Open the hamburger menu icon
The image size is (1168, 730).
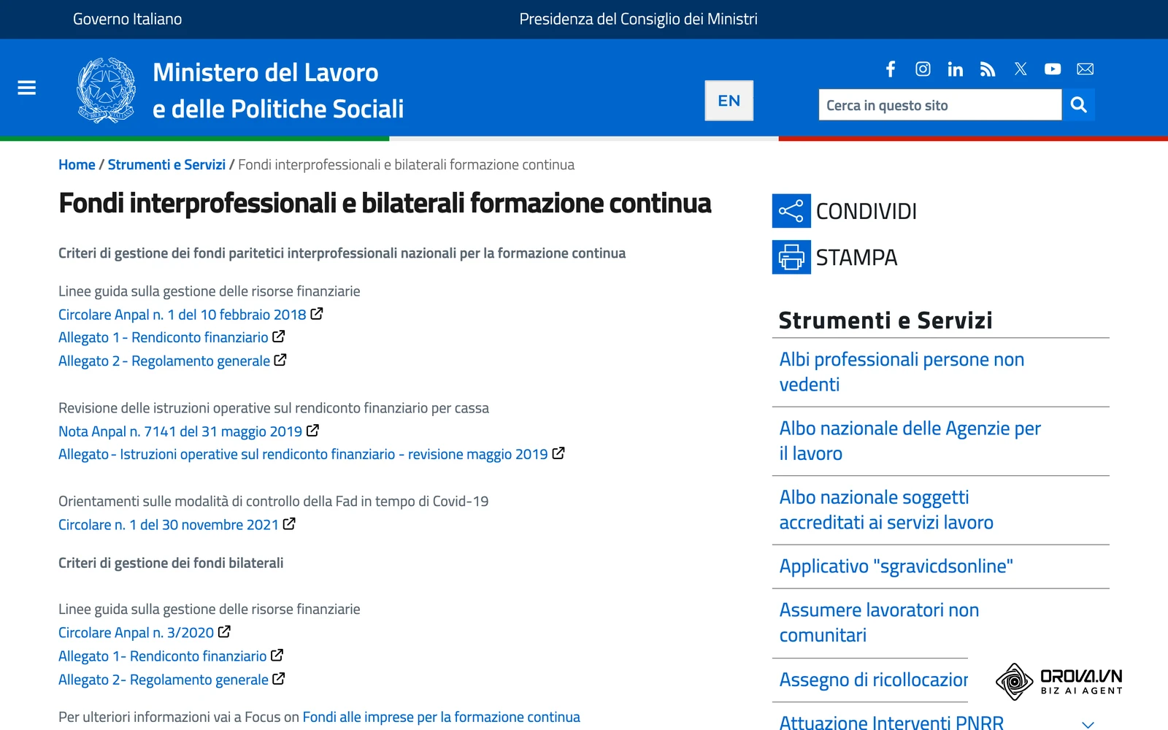point(27,88)
